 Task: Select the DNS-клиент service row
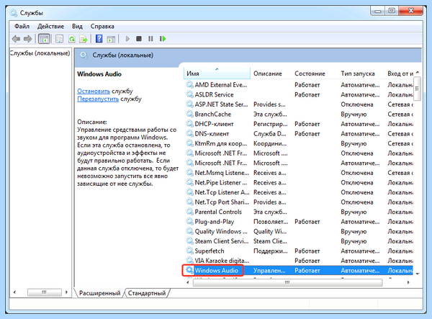point(299,134)
